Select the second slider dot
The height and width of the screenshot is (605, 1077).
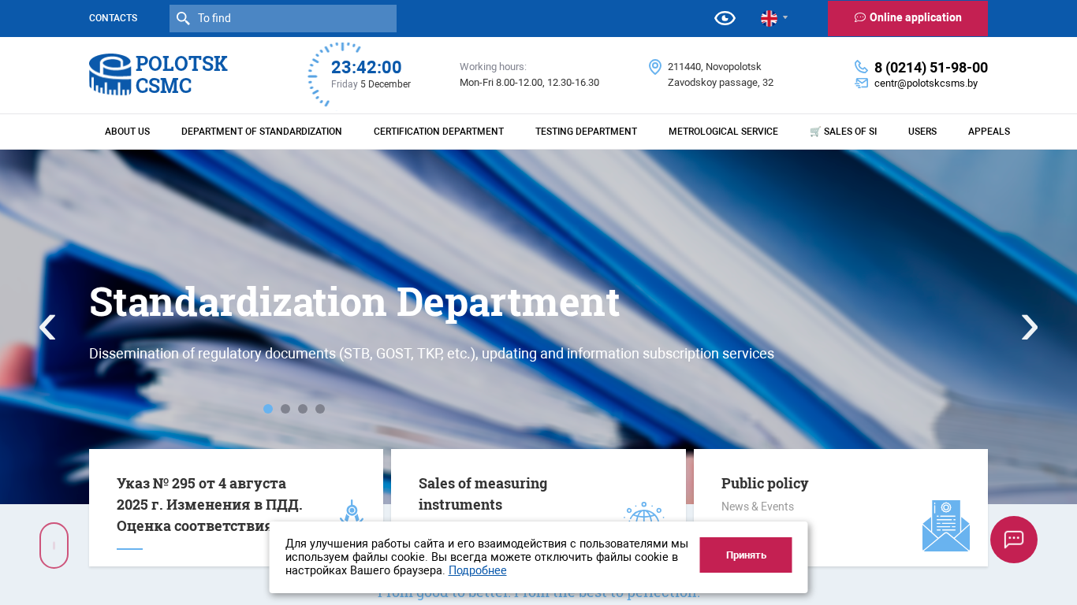pyautogui.click(x=285, y=409)
